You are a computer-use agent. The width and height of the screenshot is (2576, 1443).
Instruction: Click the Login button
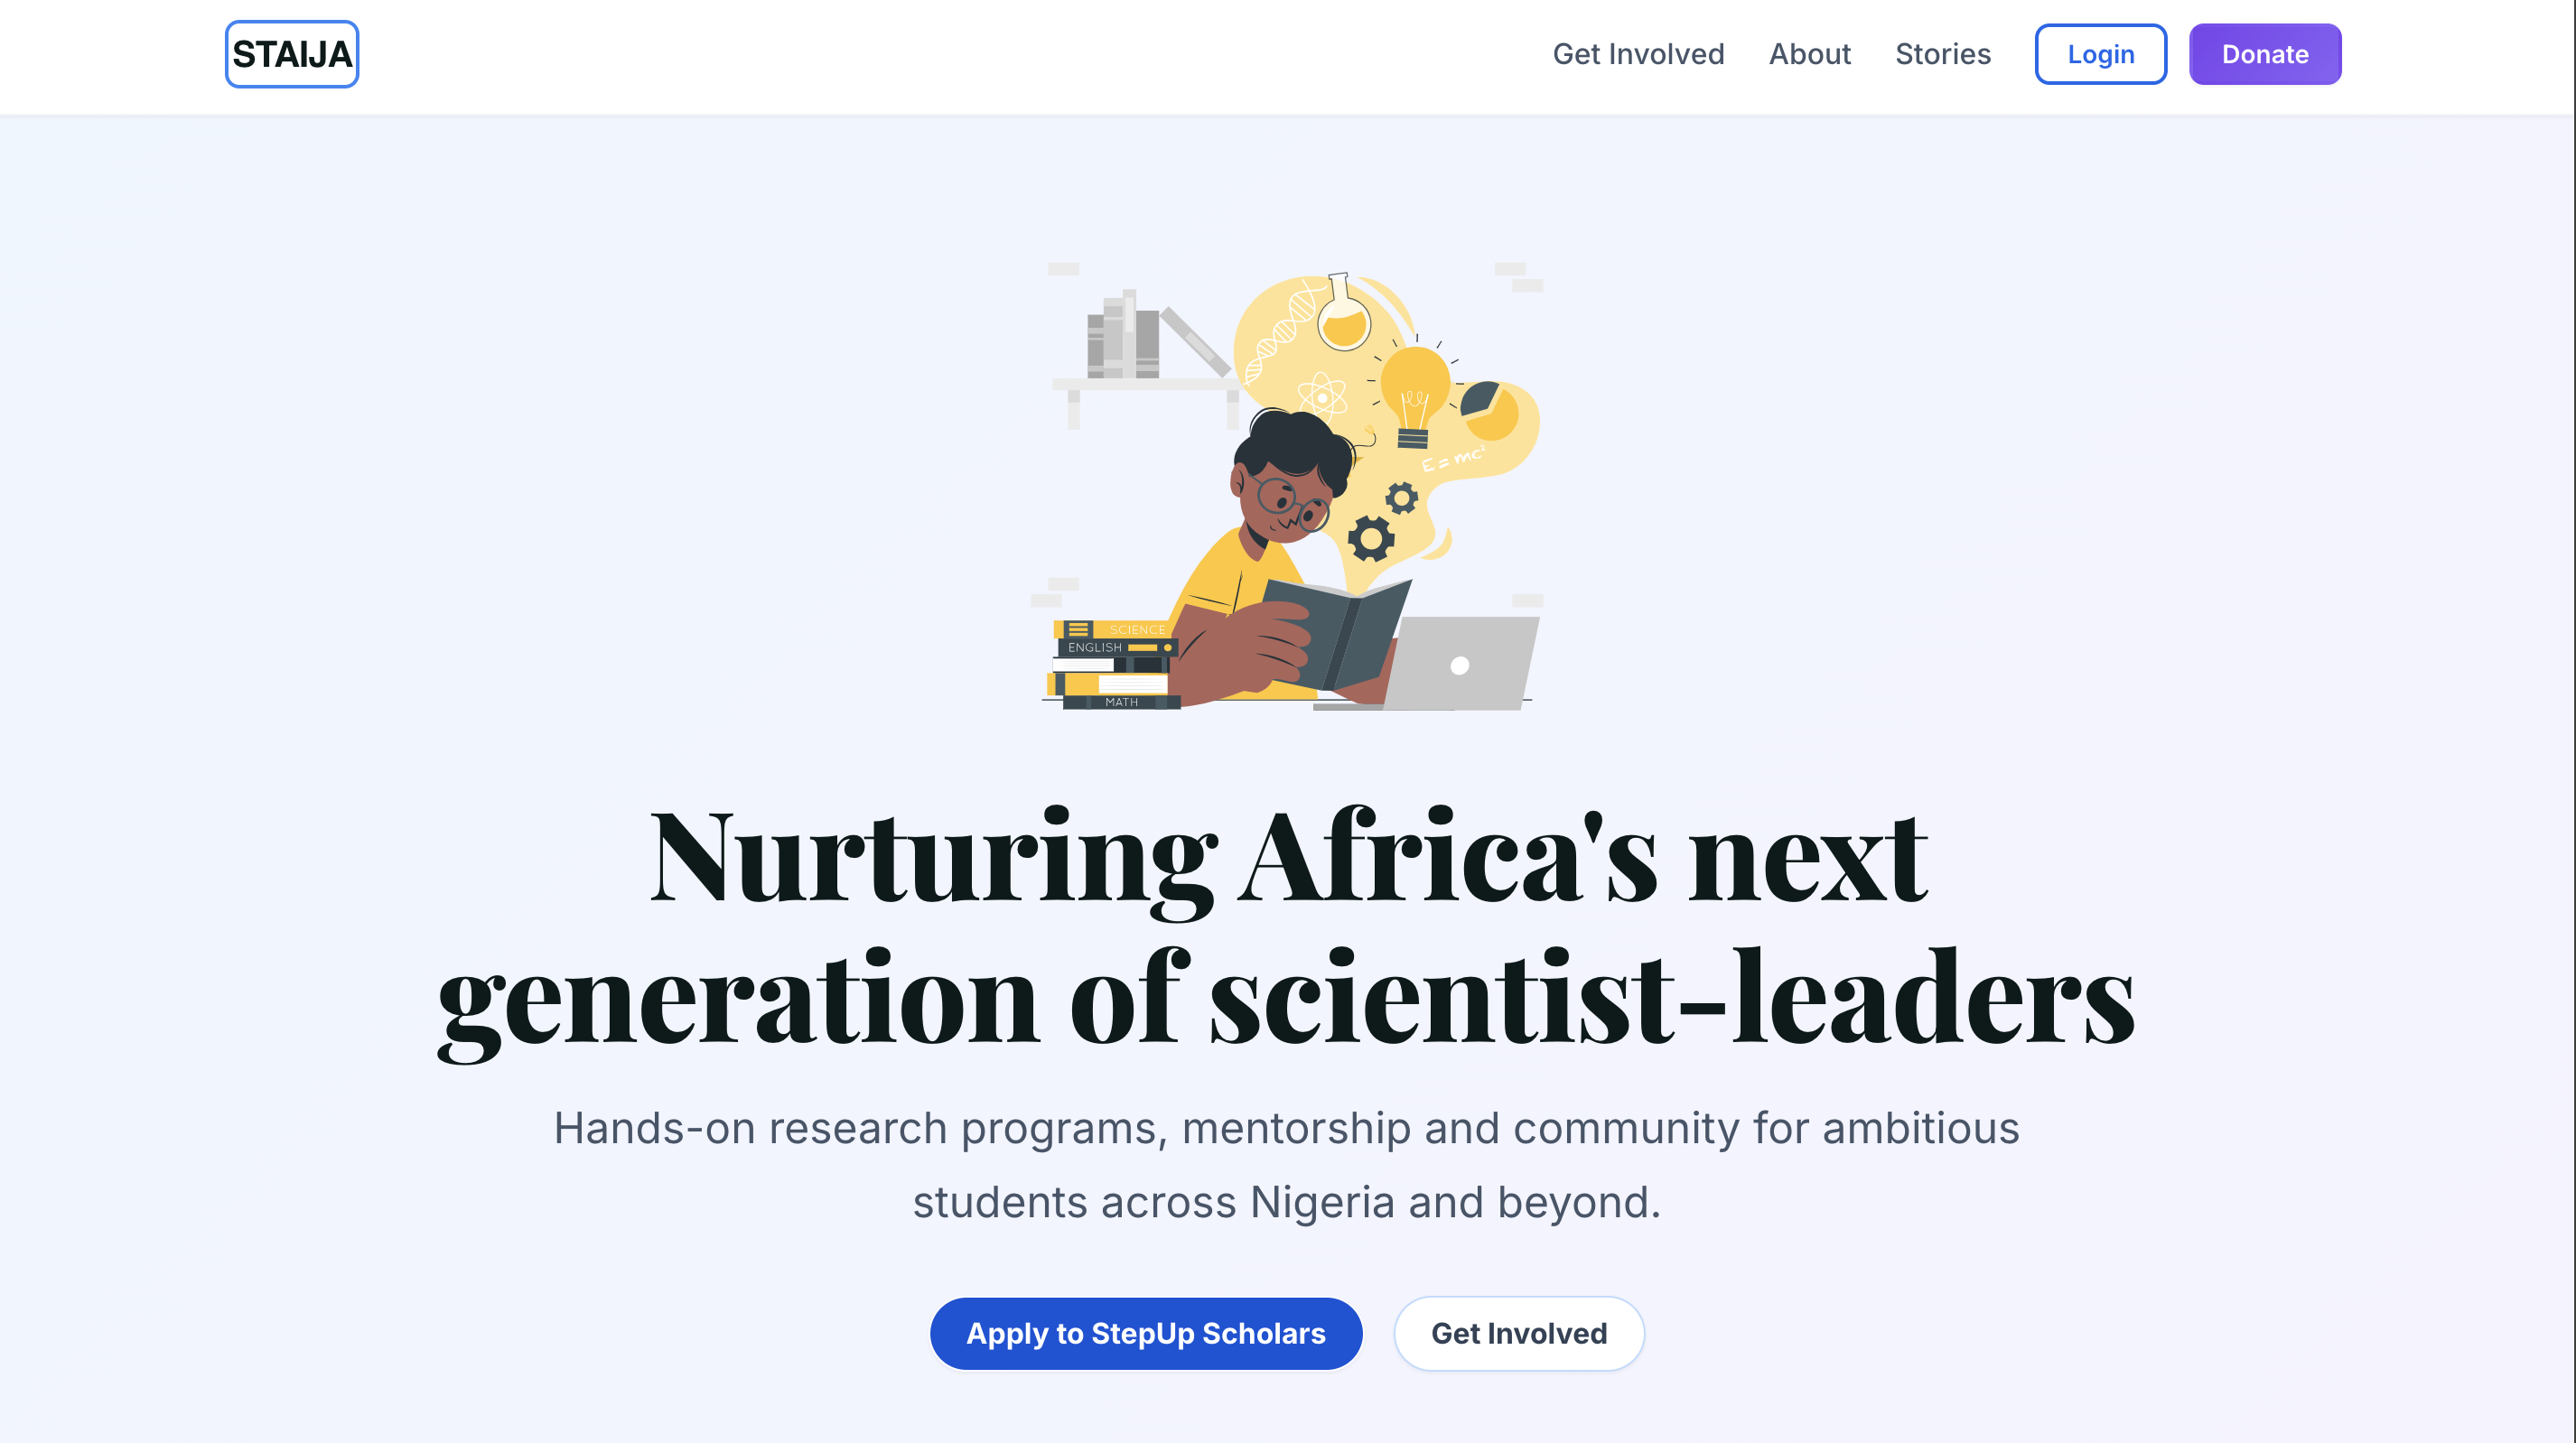(2100, 54)
